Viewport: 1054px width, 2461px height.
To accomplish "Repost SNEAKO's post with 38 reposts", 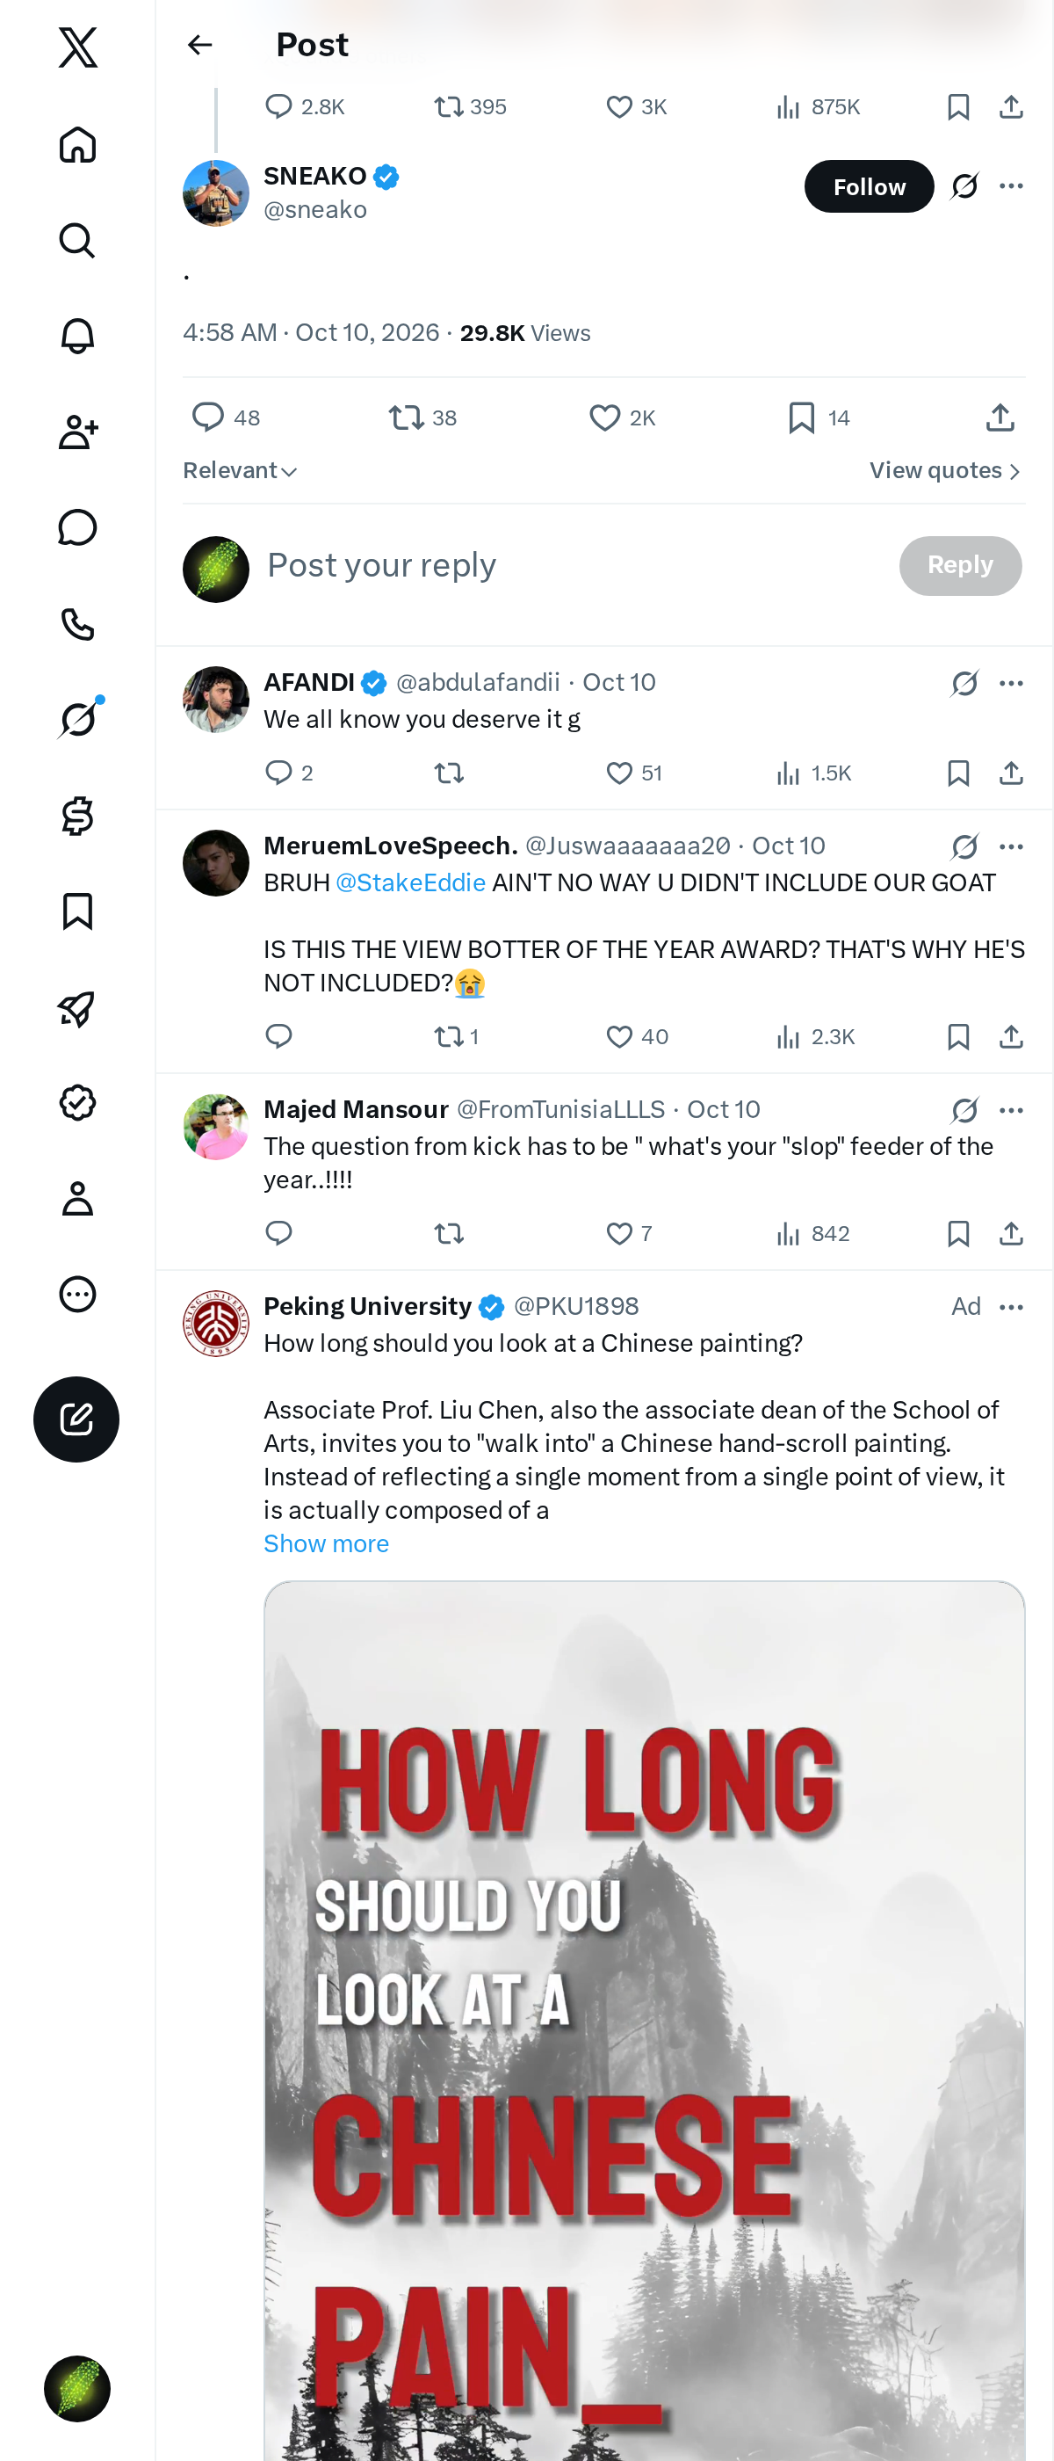I will 422,417.
